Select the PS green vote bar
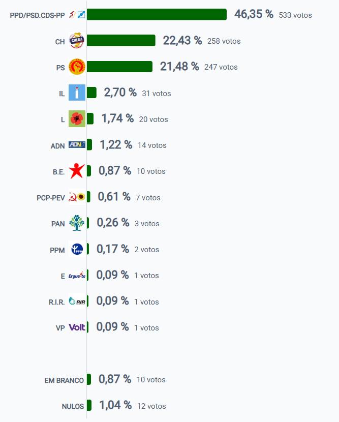The width and height of the screenshot is (339, 422). [x=119, y=67]
